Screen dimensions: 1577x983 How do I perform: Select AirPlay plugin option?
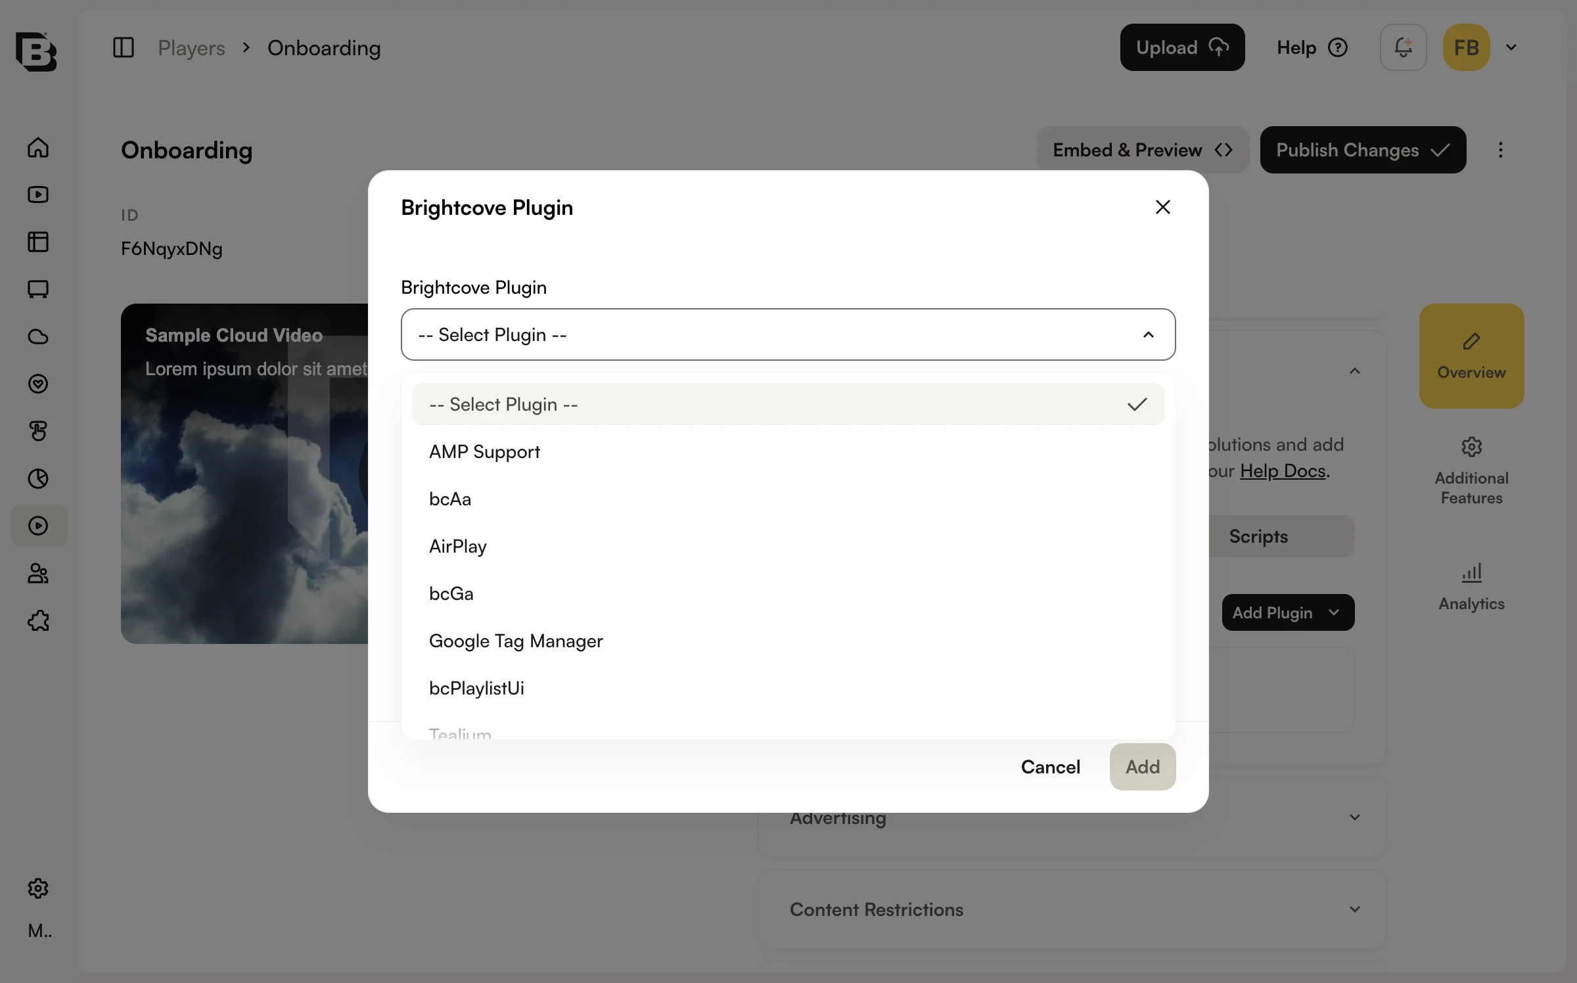click(788, 546)
